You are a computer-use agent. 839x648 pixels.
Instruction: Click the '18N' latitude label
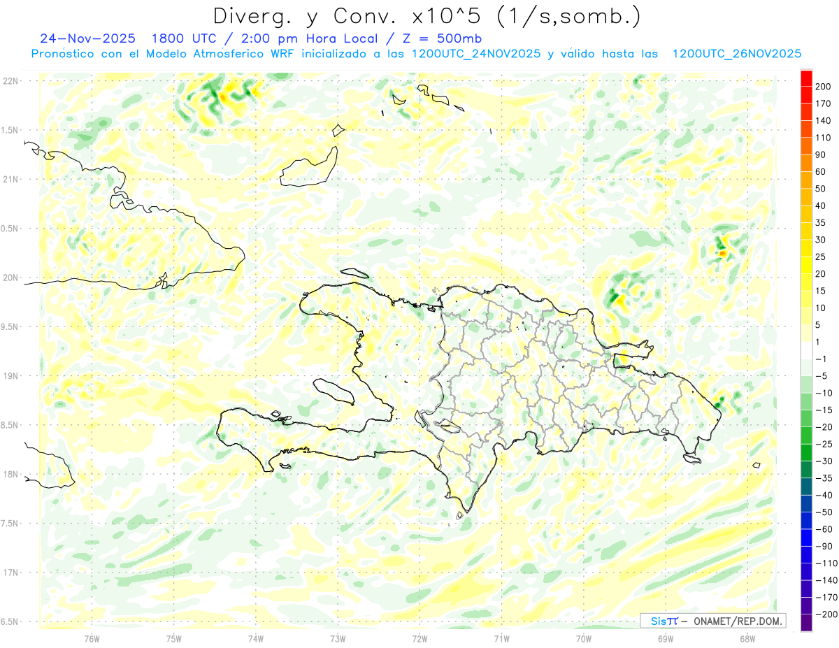10,475
